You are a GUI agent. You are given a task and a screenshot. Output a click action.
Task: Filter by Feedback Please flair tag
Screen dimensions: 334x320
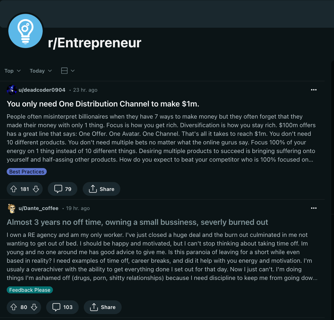click(30, 290)
